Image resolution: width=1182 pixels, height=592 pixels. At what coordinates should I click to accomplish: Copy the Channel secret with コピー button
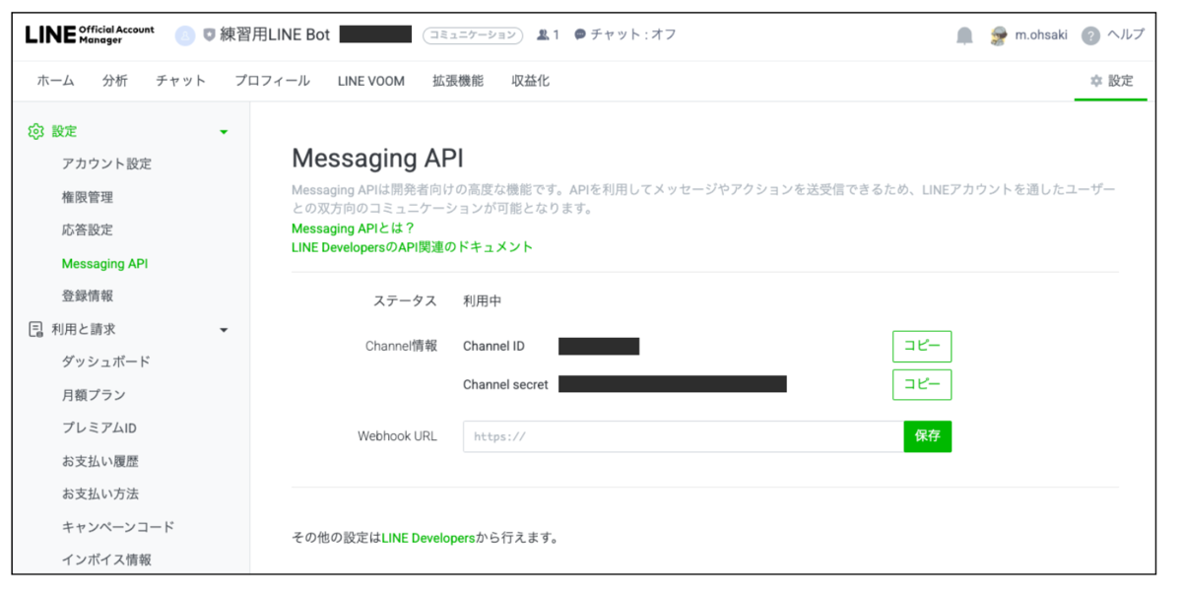click(922, 384)
